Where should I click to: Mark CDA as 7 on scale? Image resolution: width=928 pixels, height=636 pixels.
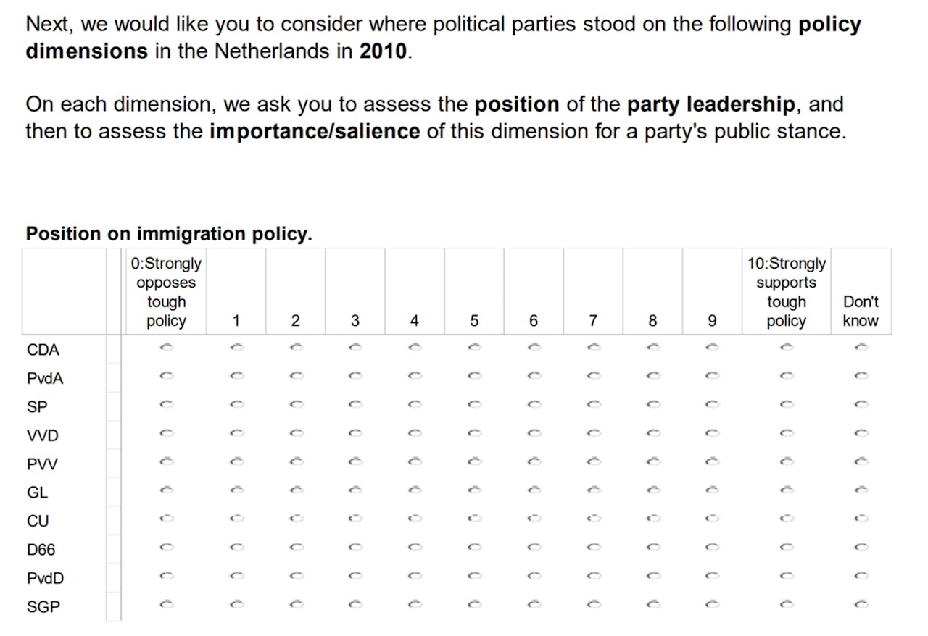592,348
